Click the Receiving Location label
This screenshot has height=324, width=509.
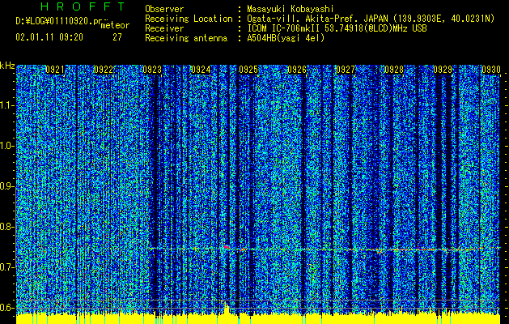point(189,19)
